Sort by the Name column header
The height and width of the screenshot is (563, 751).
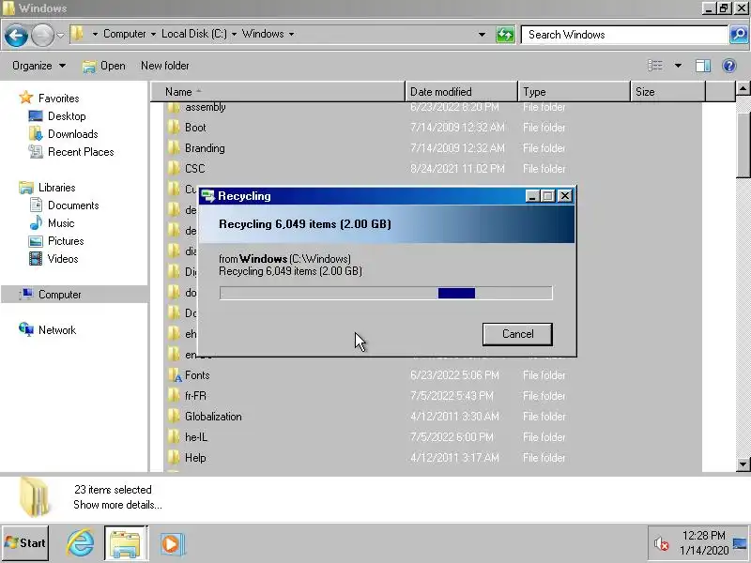coord(278,91)
